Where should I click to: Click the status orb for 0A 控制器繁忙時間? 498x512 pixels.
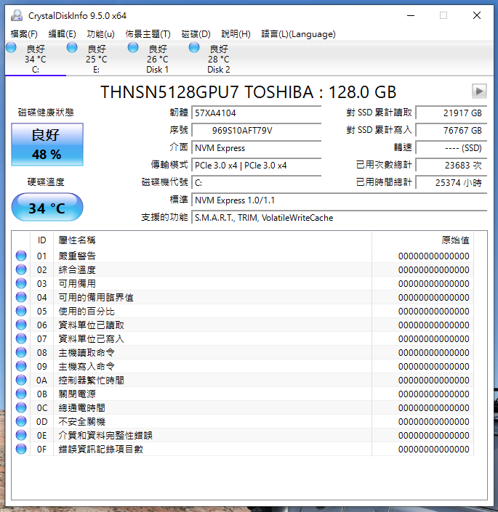tap(21, 380)
